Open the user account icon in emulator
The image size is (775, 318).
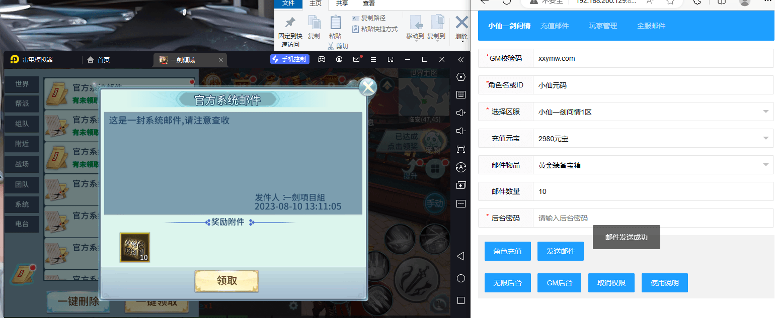coord(339,59)
